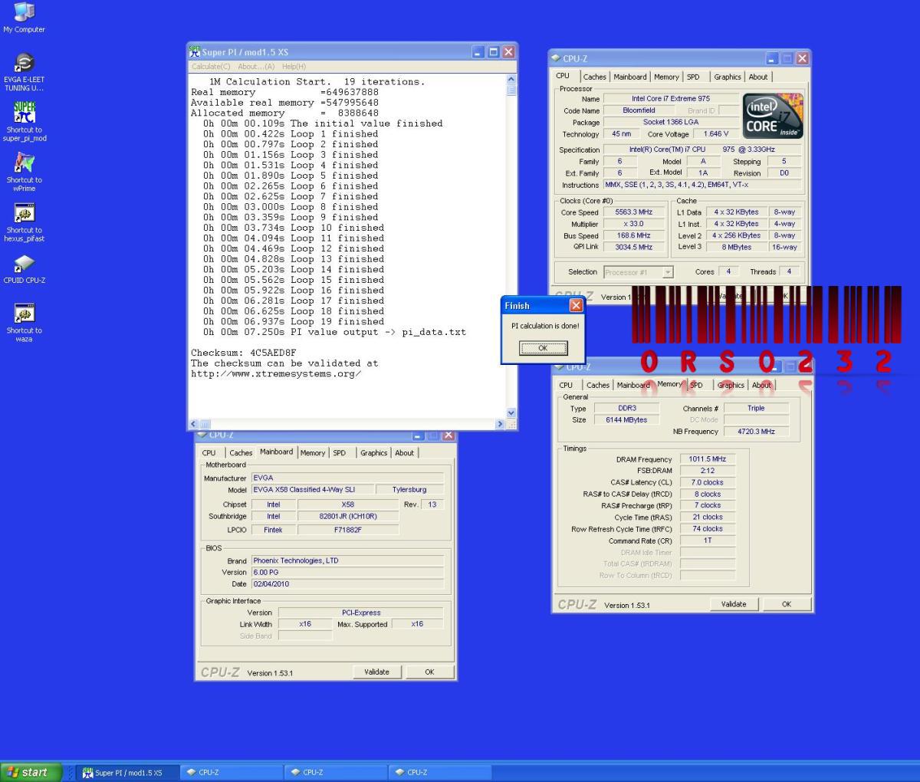
Task: Click CAS# Latency value 7.0 clocks
Action: click(707, 482)
